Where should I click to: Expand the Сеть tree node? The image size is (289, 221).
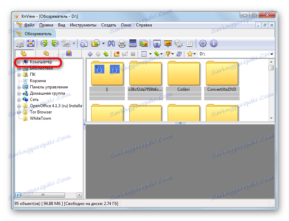pyautogui.click(x=19, y=100)
